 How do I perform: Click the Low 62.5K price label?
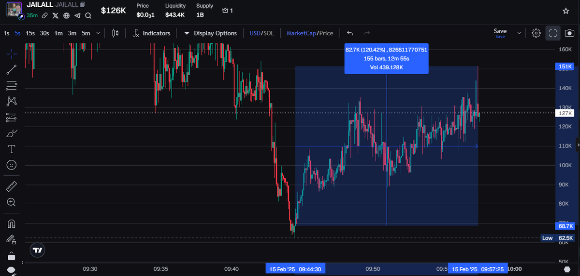tap(557, 238)
